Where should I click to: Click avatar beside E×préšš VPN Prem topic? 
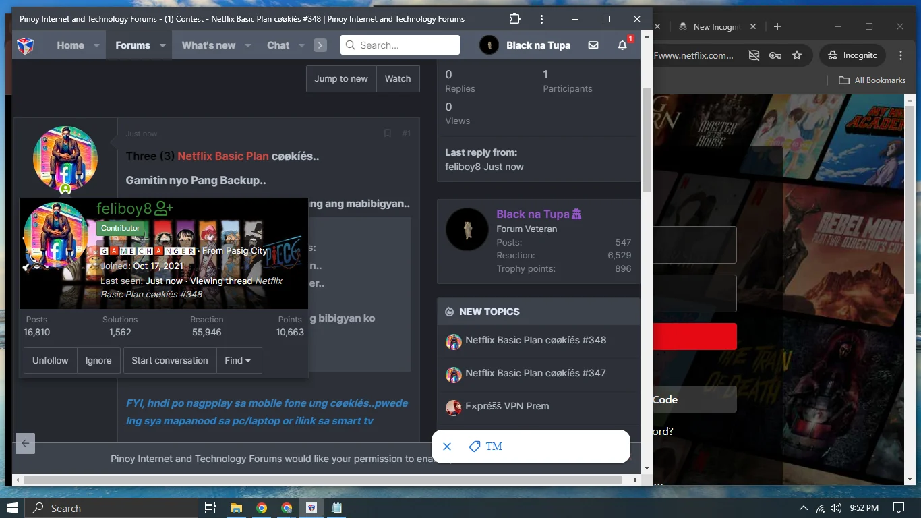(454, 407)
